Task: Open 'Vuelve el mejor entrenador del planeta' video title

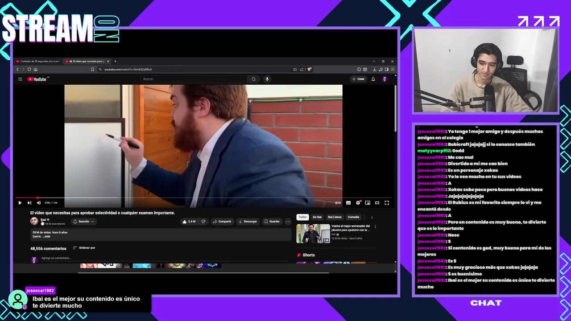Action: click(350, 228)
